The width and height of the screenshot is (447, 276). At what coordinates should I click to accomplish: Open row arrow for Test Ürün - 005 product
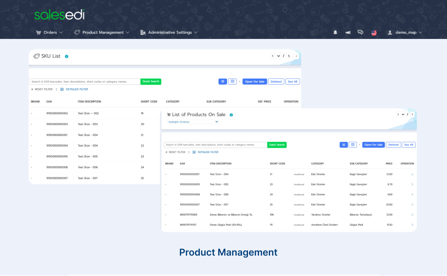coord(412,185)
